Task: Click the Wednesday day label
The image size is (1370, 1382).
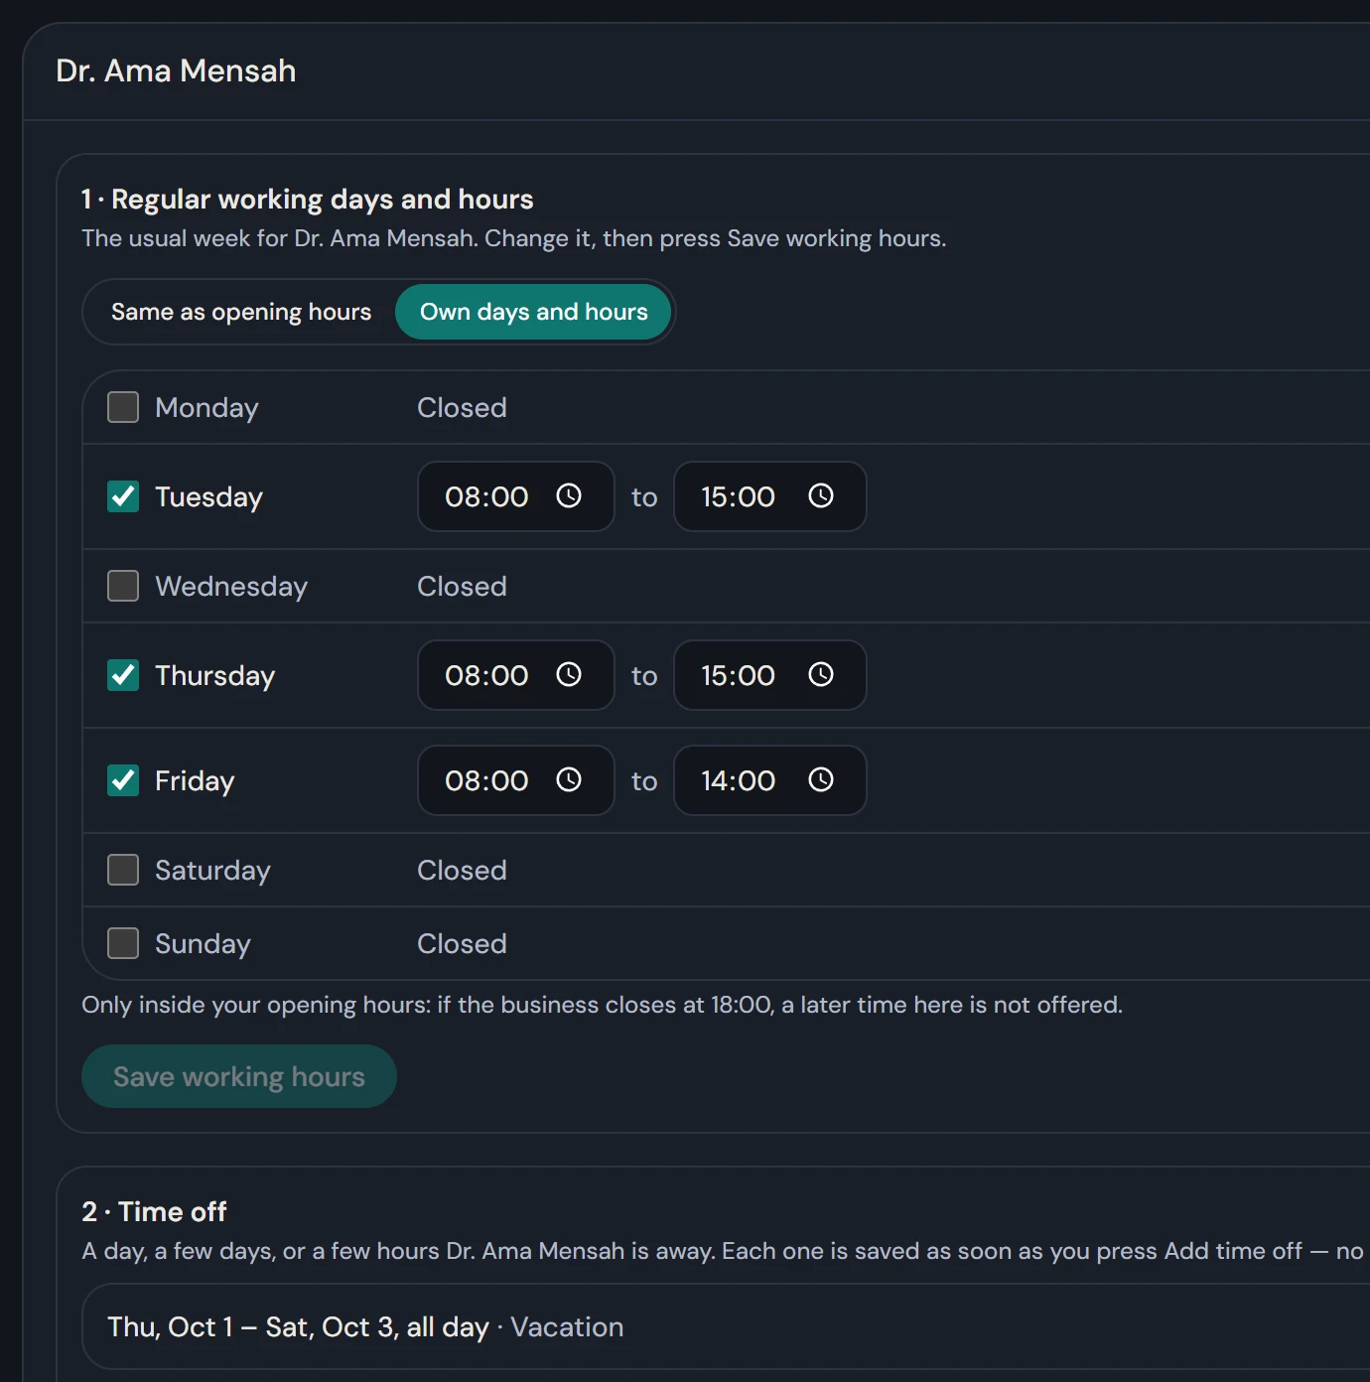Action: (231, 586)
